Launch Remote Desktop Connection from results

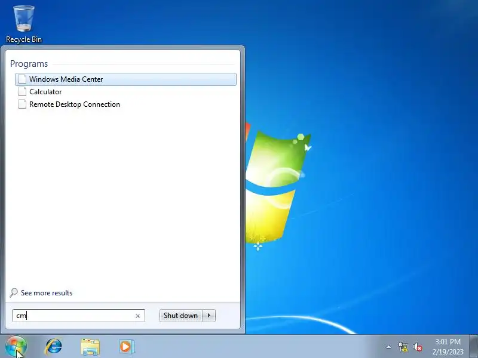pyautogui.click(x=125, y=104)
